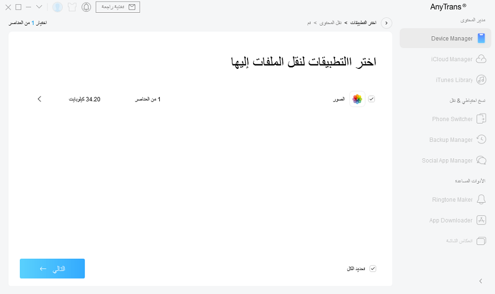Image resolution: width=495 pixels, height=294 pixels.
Task: Close the AnyTrans window
Action: coord(8,7)
